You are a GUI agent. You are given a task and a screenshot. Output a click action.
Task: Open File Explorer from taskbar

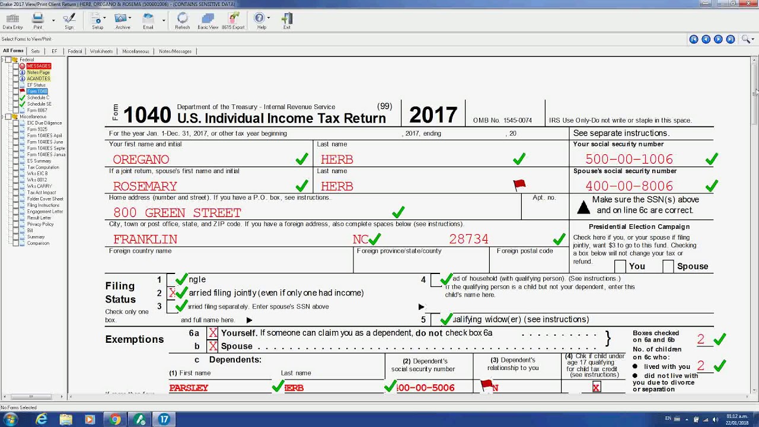[66, 419]
